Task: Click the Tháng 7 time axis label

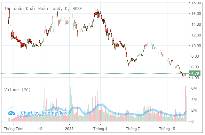Action: [133, 129]
